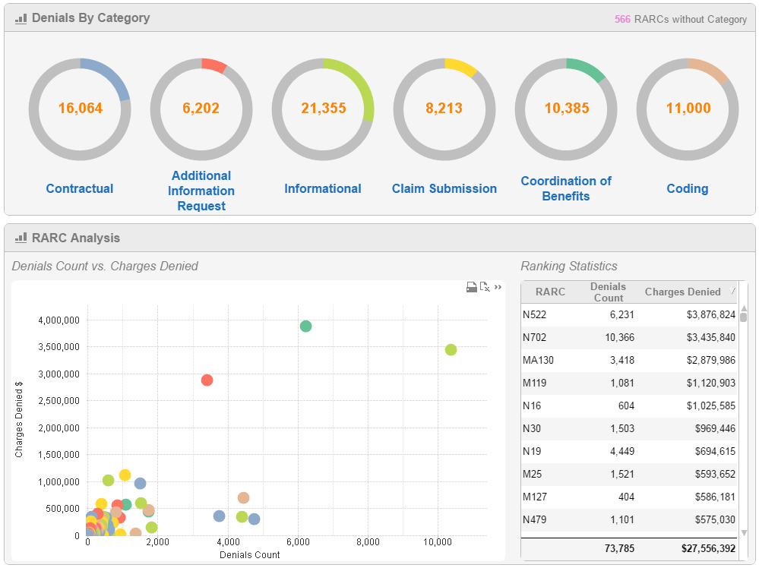This screenshot has height=568, width=759.
Task: Open the Claim Submission category link
Action: pos(444,188)
